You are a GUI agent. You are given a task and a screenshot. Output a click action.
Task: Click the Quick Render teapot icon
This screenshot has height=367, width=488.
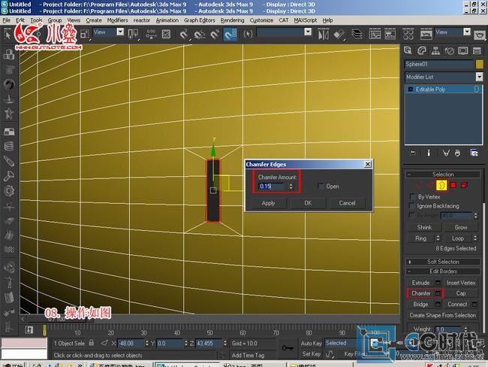click(x=480, y=35)
